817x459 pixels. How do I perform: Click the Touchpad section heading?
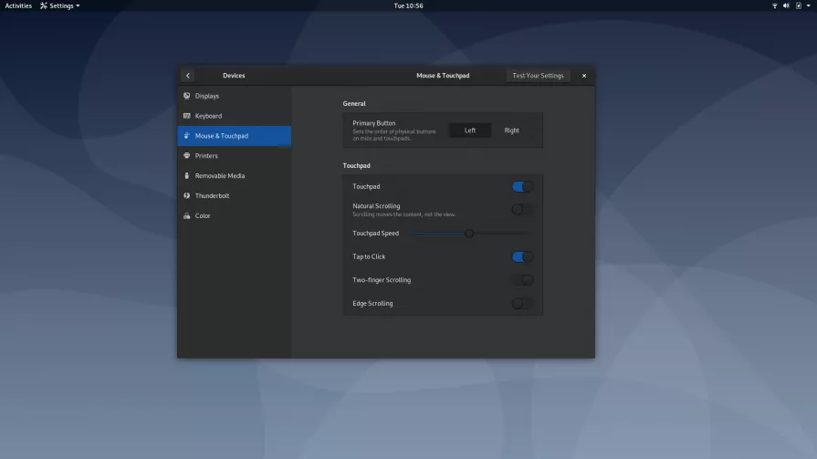356,166
